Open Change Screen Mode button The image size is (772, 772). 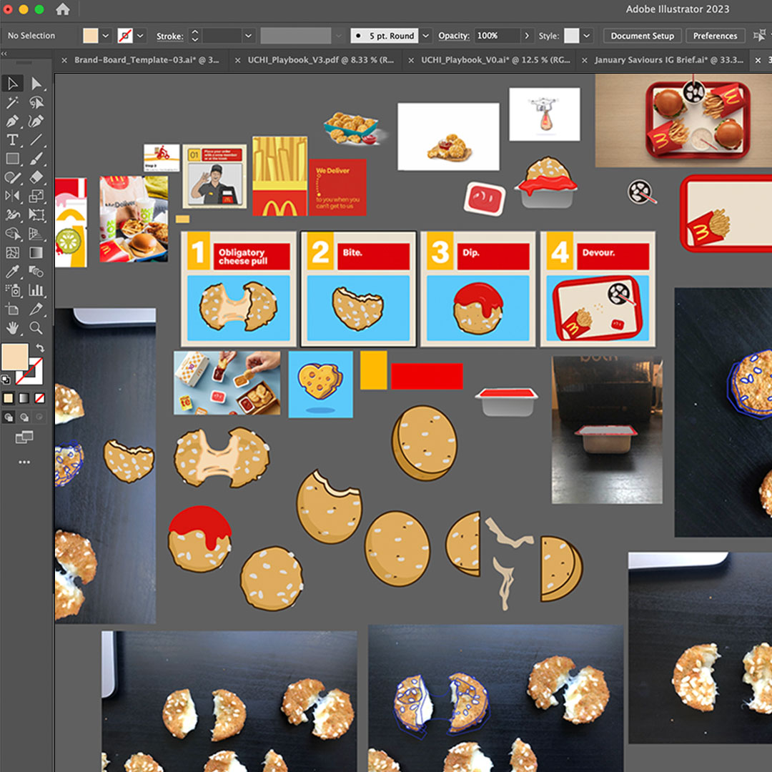(x=24, y=437)
